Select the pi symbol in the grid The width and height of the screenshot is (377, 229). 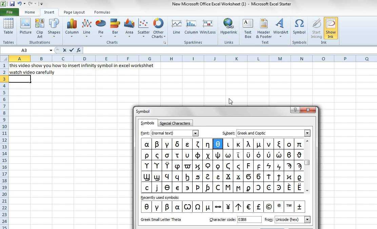click(299, 144)
